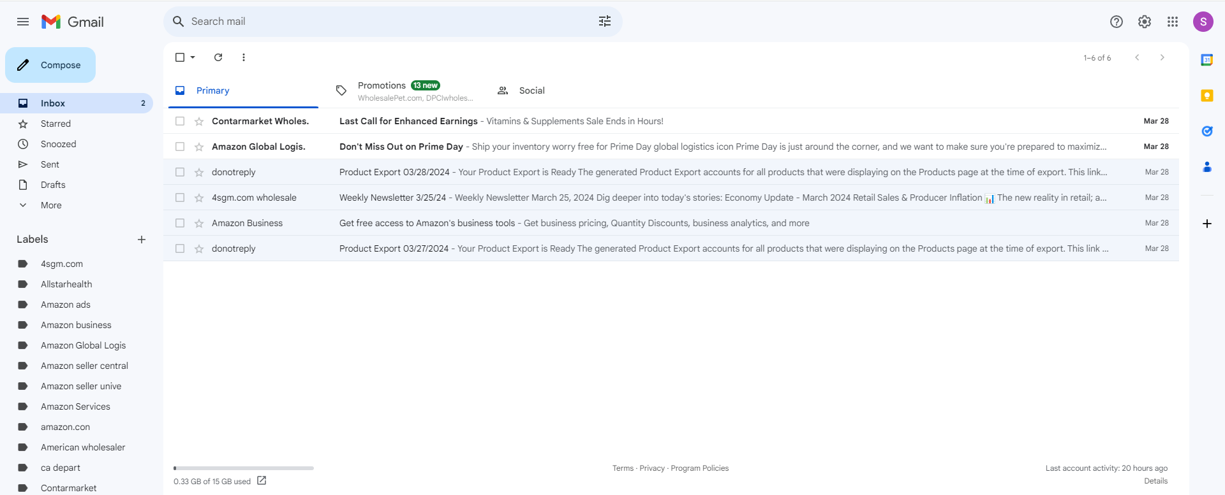Open the Sent folder

(x=77, y=164)
